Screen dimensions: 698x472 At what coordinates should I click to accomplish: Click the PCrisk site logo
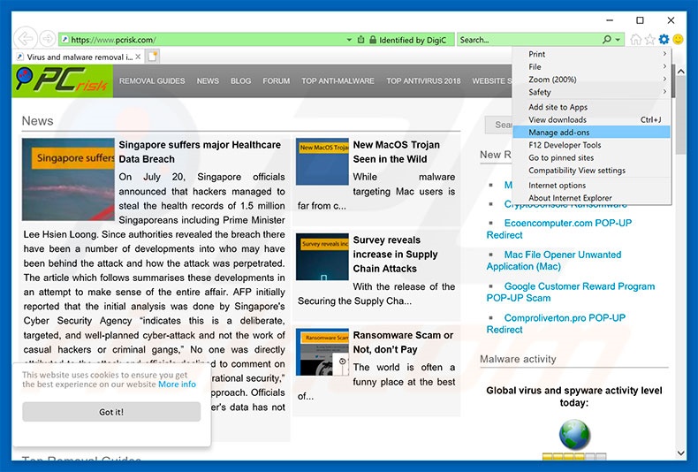tap(62, 80)
